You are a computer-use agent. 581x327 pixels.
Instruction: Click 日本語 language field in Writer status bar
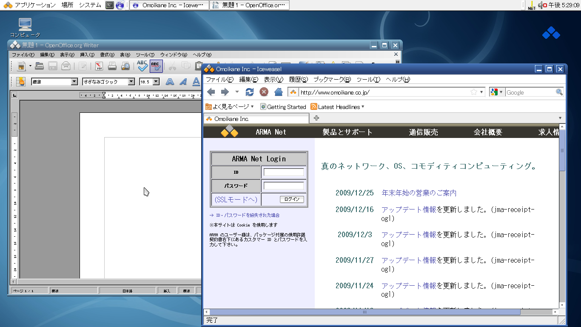click(128, 291)
